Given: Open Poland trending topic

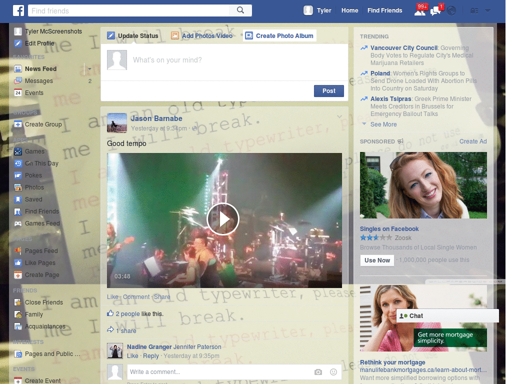Looking at the screenshot, I should pos(380,73).
